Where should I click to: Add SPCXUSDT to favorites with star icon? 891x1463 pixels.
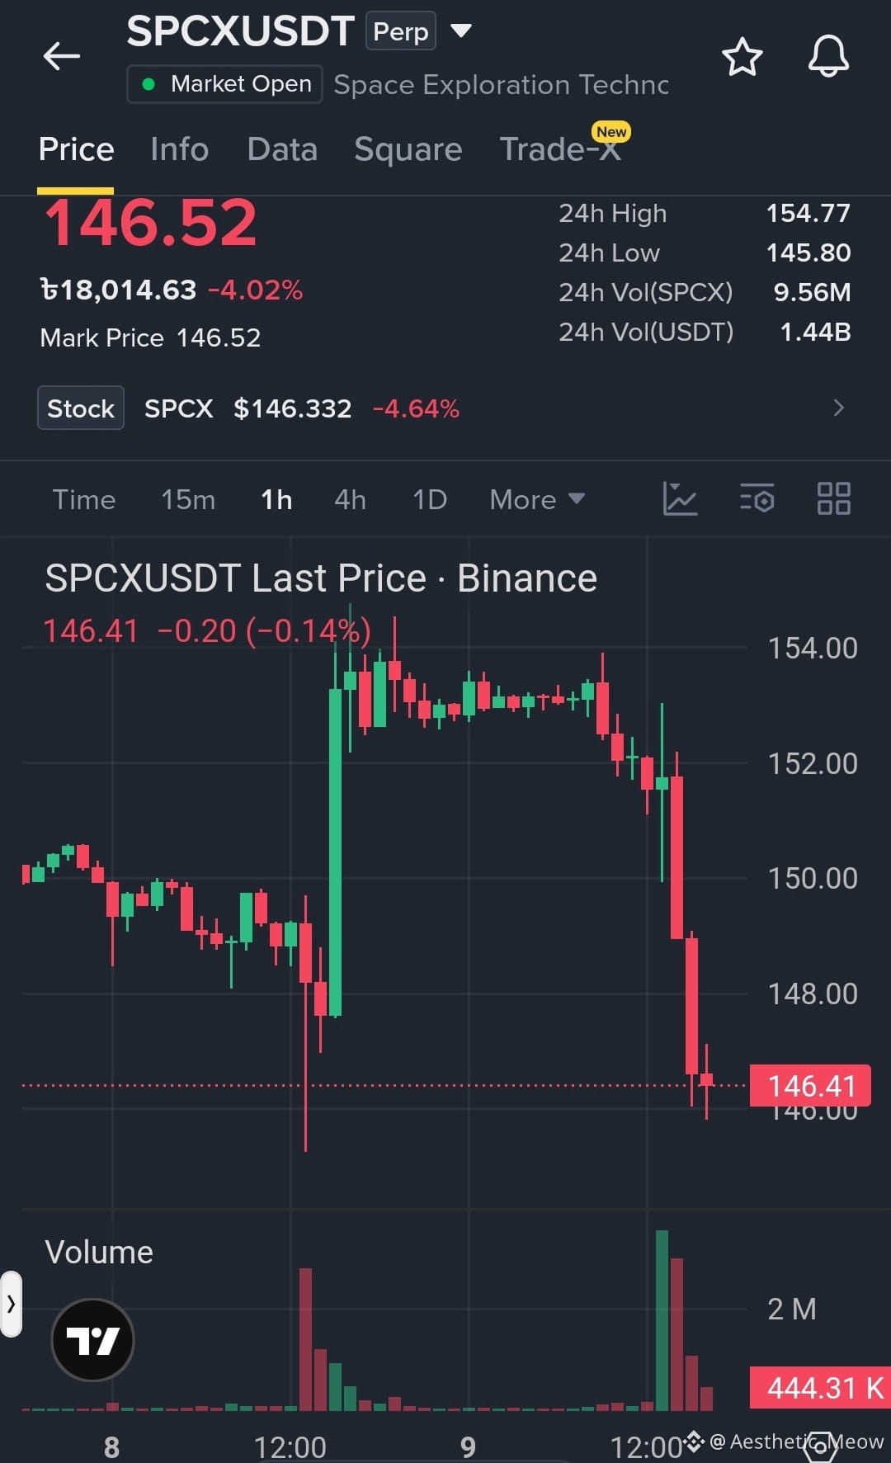pos(742,57)
